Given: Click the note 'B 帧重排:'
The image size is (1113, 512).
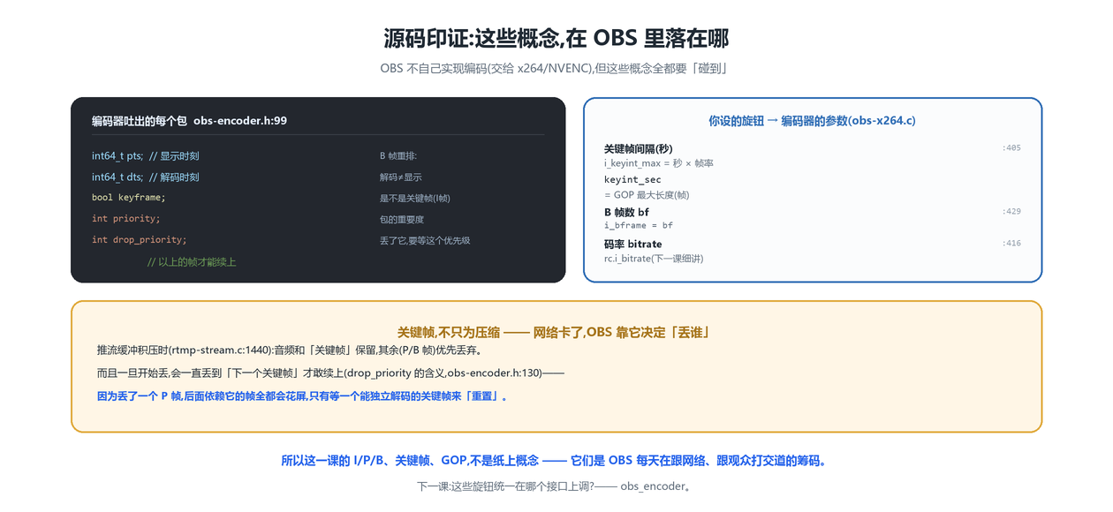Looking at the screenshot, I should click(x=398, y=156).
